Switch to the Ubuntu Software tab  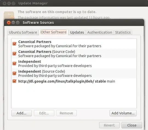click(23, 32)
